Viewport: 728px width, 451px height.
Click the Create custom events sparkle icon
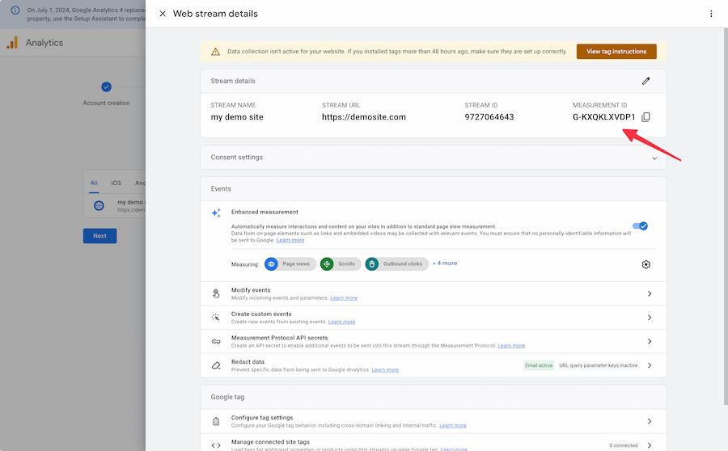click(x=216, y=318)
